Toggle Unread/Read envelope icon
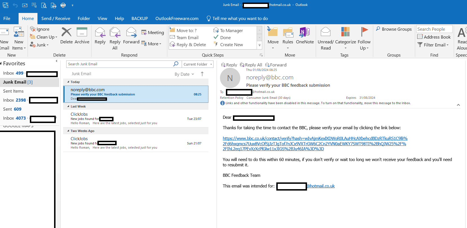Image resolution: width=467 pixels, height=228 pixels. point(326,32)
